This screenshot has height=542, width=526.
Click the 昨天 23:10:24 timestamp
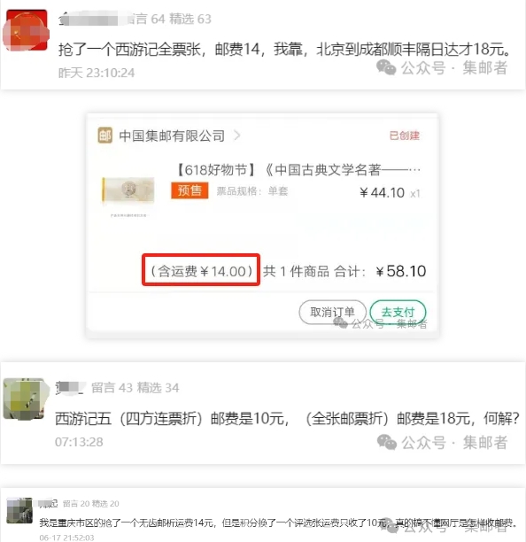(x=97, y=73)
